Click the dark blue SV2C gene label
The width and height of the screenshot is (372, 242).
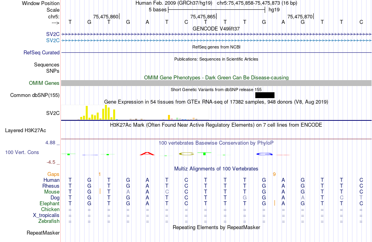[x=53, y=34]
